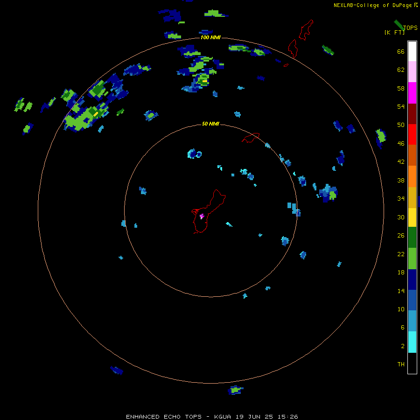The height and width of the screenshot is (420, 420).
Task: Pick the dark green legend swatch
Action: click(412, 238)
